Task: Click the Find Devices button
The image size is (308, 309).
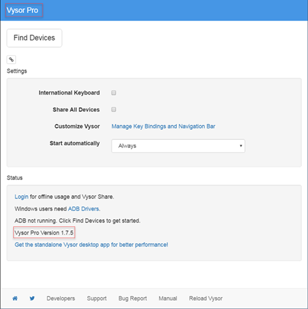Action: [35, 38]
